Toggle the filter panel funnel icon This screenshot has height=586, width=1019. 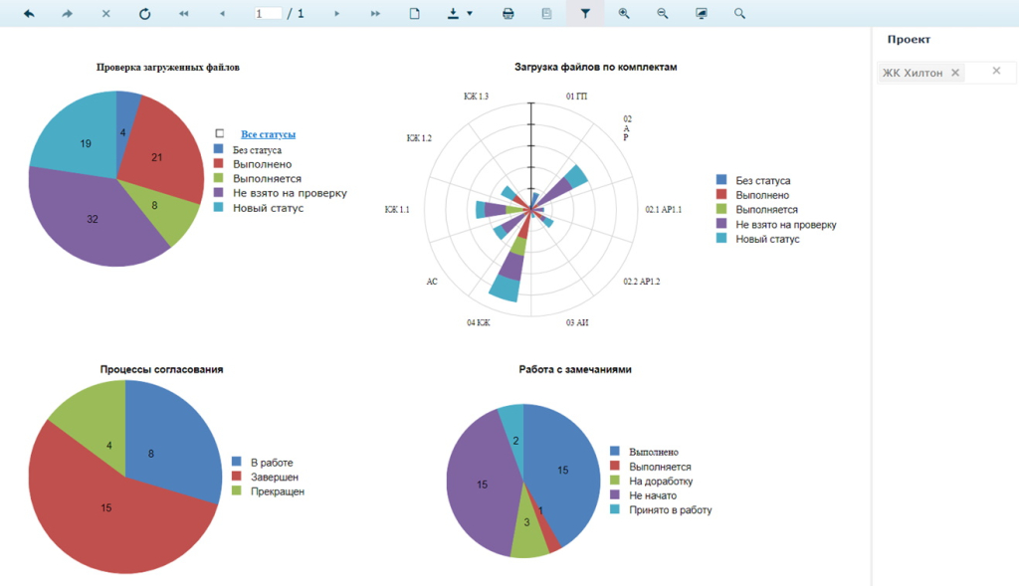point(585,14)
